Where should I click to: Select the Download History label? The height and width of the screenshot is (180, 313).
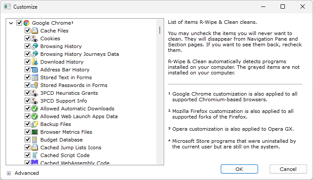tap(61, 62)
